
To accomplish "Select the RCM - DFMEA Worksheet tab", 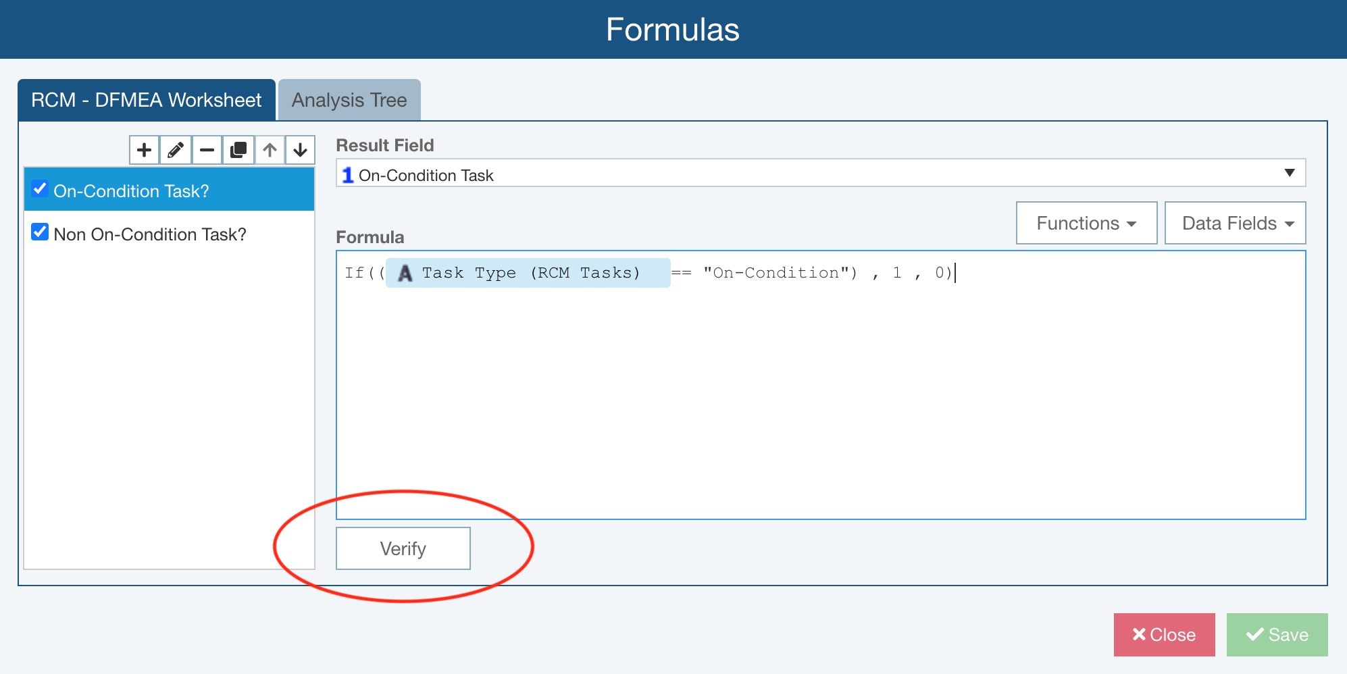I will [146, 100].
